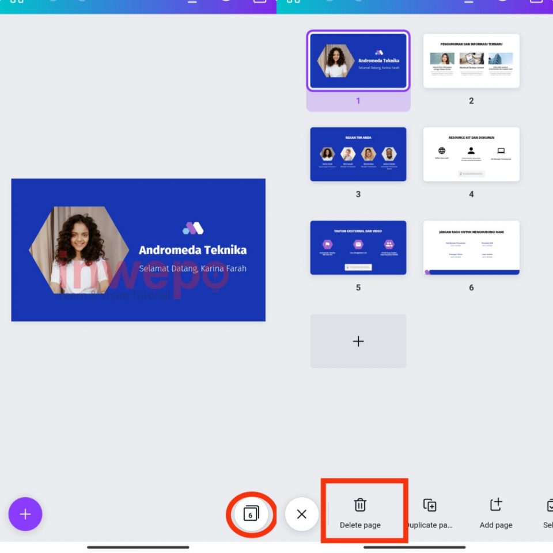Tap the Delete page label
This screenshot has width=553, height=553.
[x=360, y=525]
